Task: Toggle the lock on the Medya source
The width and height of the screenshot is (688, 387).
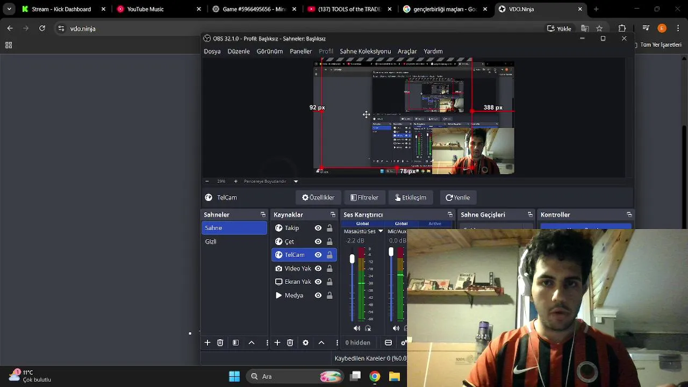Action: (x=329, y=295)
